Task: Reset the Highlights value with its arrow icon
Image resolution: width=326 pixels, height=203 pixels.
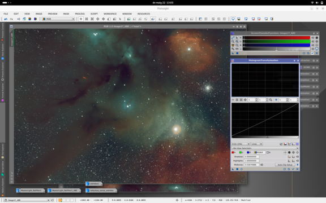Action: coord(298,161)
